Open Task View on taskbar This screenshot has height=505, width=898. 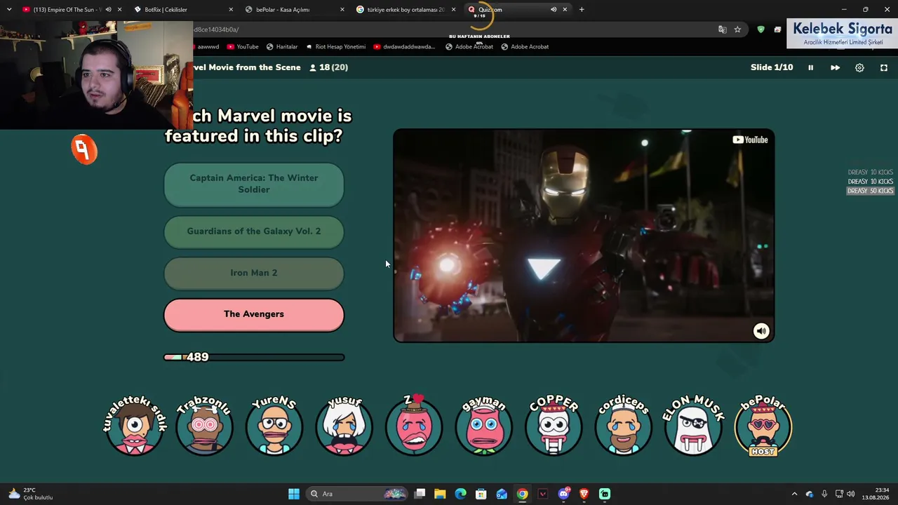[x=420, y=494]
